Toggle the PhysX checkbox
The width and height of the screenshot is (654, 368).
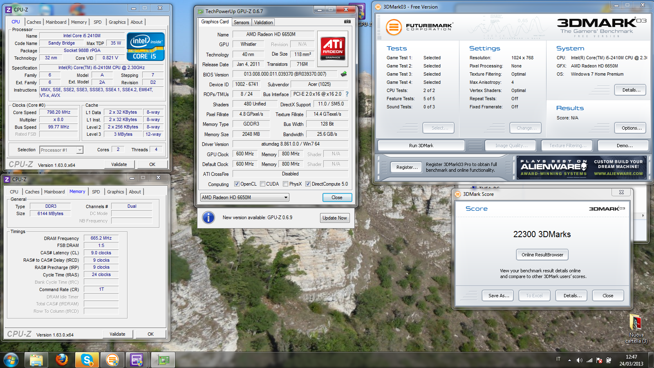[285, 184]
